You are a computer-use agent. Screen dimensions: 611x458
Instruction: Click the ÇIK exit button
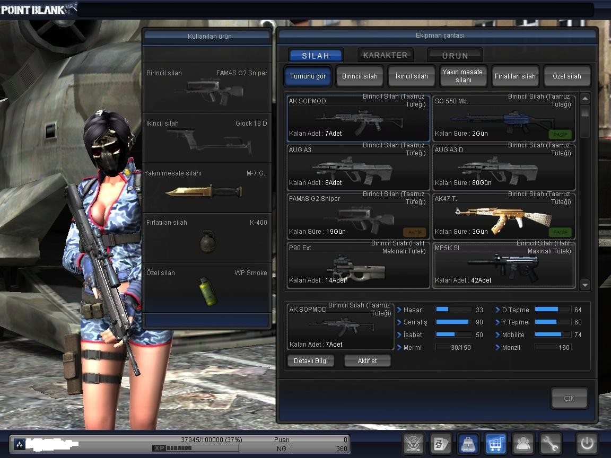point(569,399)
